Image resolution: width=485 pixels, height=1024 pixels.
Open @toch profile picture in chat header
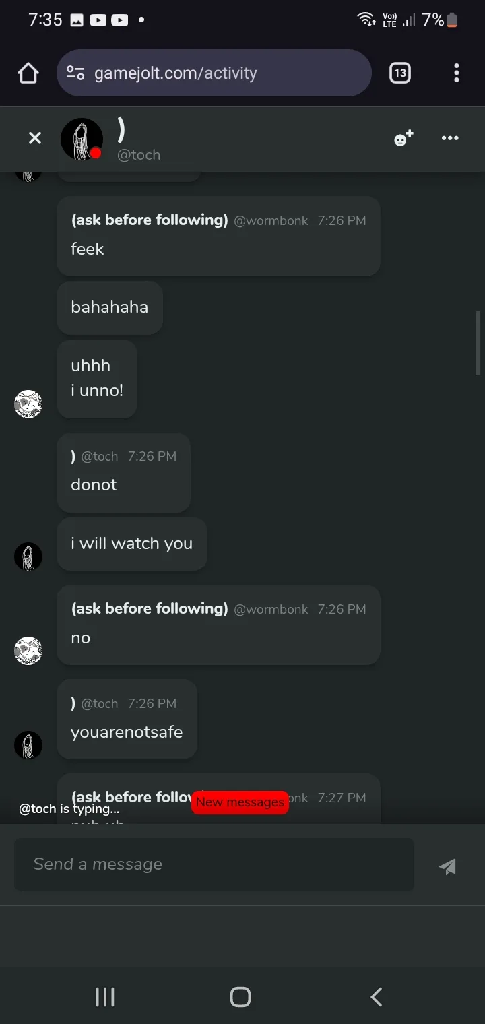tap(82, 139)
